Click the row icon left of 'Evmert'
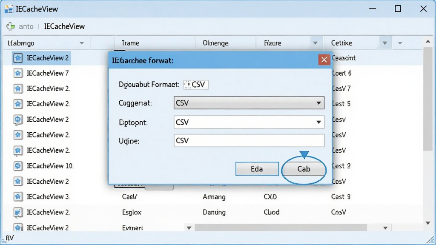This screenshot has height=245, width=436. [18, 228]
